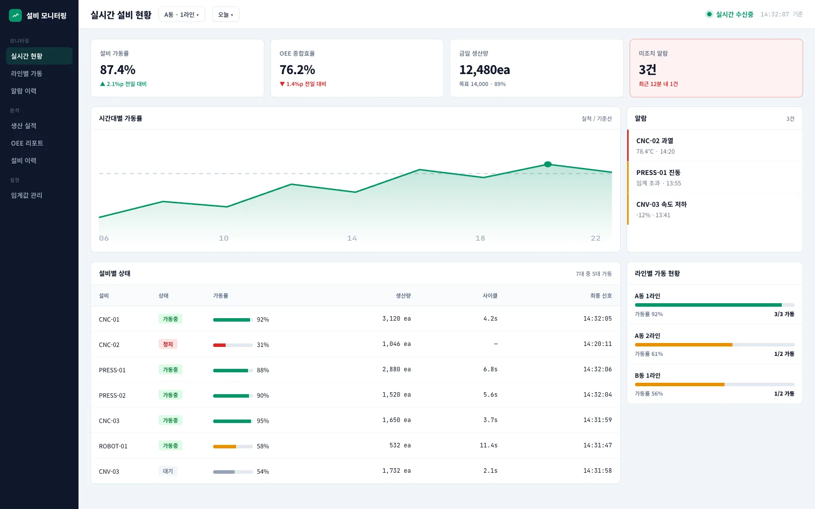
Task: Select the PRESS-02 equipment name
Action: click(112, 396)
